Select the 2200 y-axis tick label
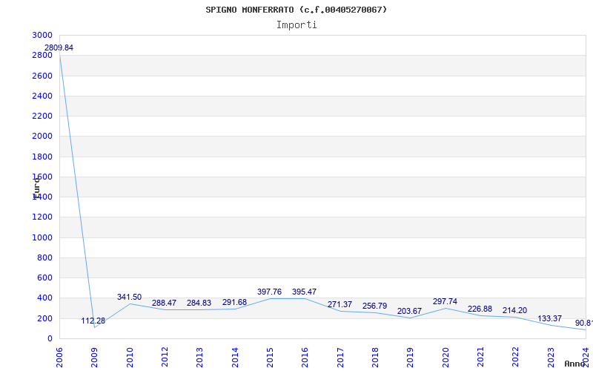The image size is (593, 371). [x=42, y=116]
